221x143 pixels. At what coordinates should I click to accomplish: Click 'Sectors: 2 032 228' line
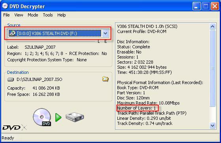[x=135, y=62]
